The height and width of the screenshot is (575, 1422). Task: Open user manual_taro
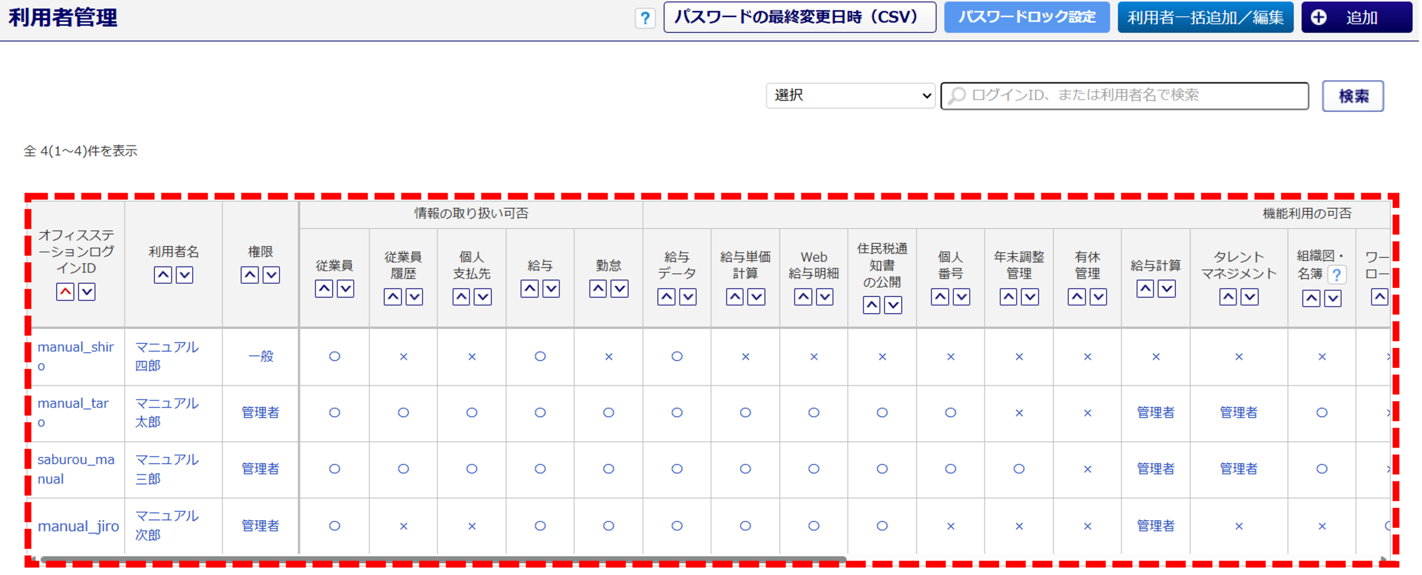click(x=73, y=413)
